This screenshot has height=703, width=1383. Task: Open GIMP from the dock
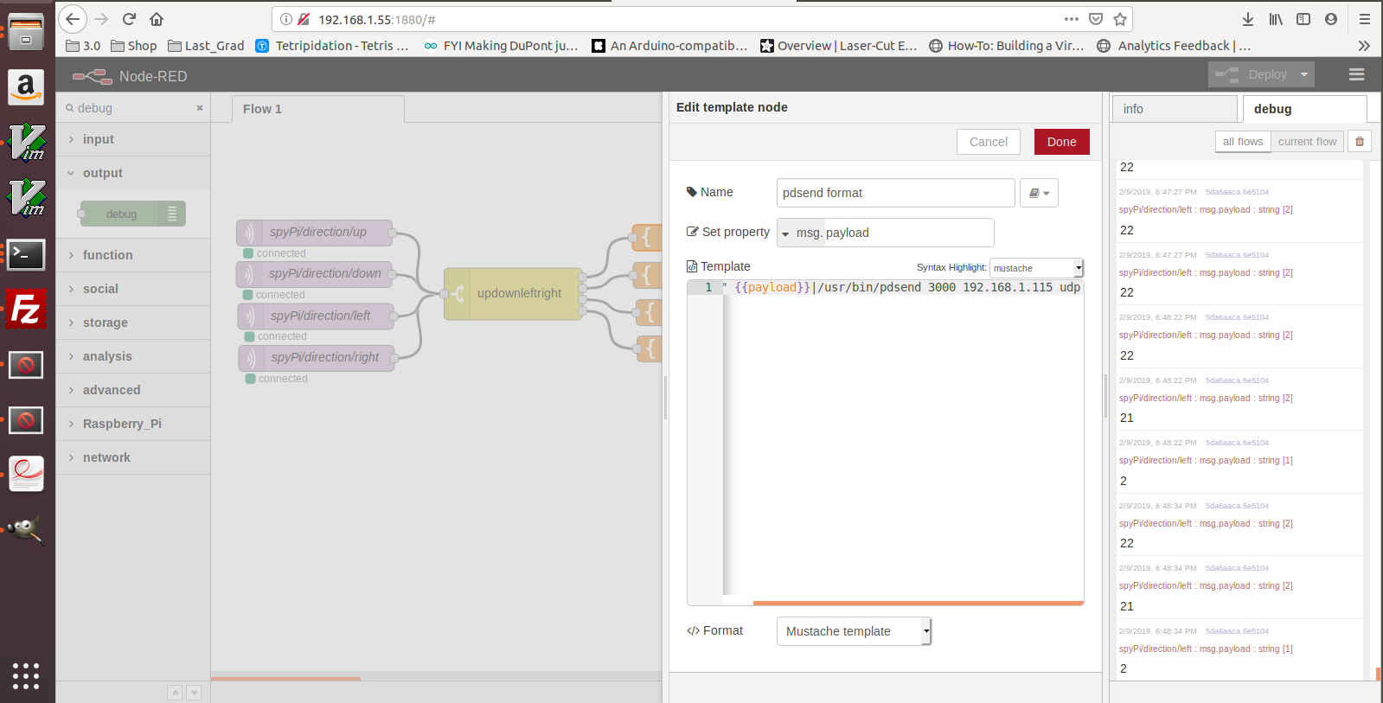coord(26,529)
